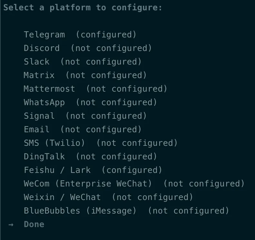Click the "(configured)" status beside Feishu / Lark
Viewport: 255px width, 240px height.
point(132,170)
